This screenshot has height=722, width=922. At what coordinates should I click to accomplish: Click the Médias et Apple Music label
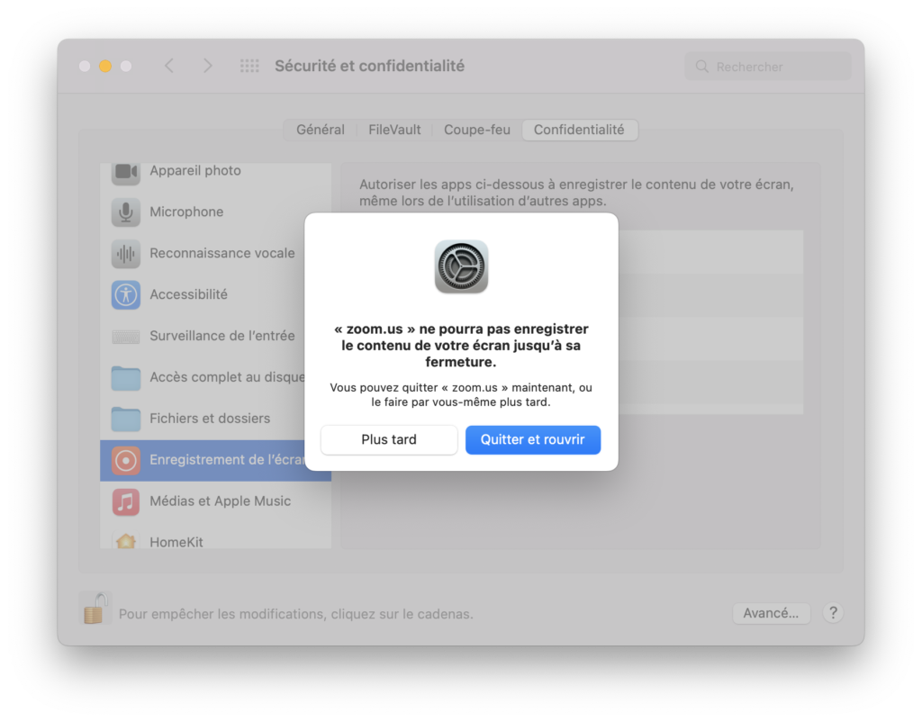click(220, 501)
